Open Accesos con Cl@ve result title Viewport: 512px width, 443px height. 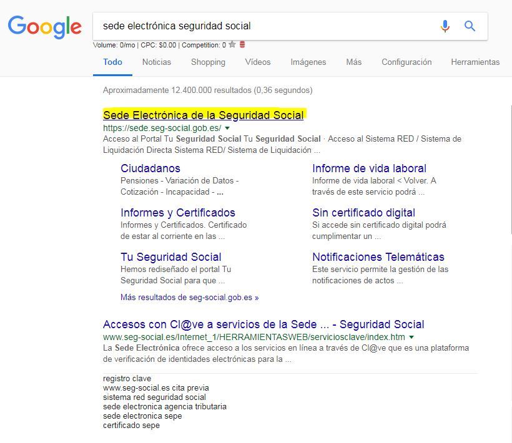coord(263,324)
